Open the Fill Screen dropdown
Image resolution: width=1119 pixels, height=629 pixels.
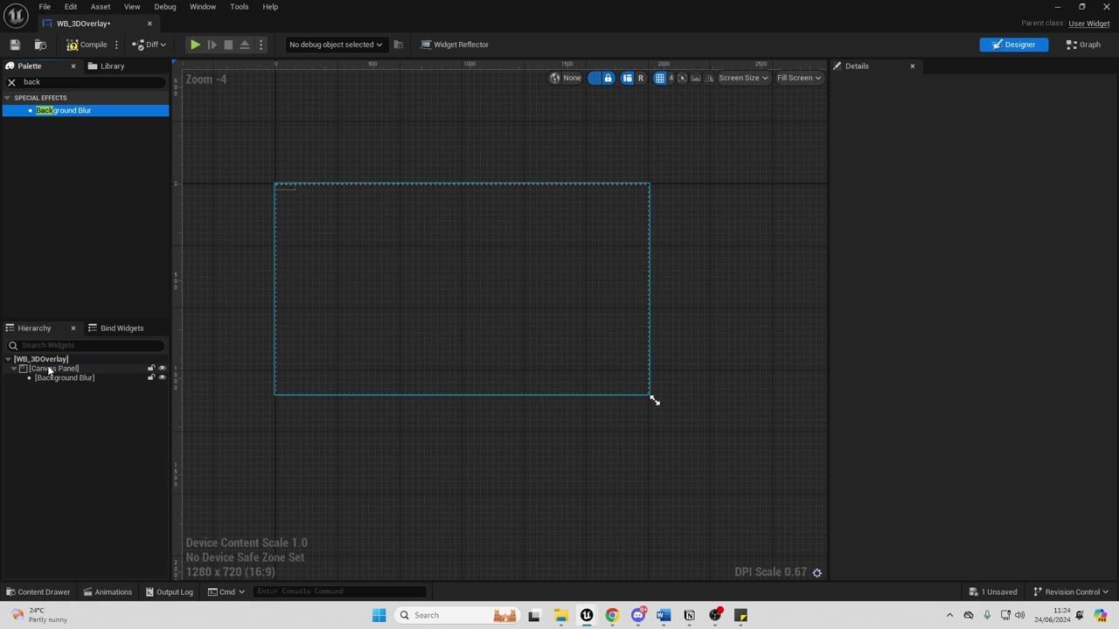coord(799,78)
